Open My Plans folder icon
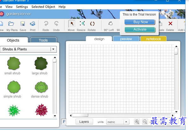189x131 pixels. pos(11,24)
